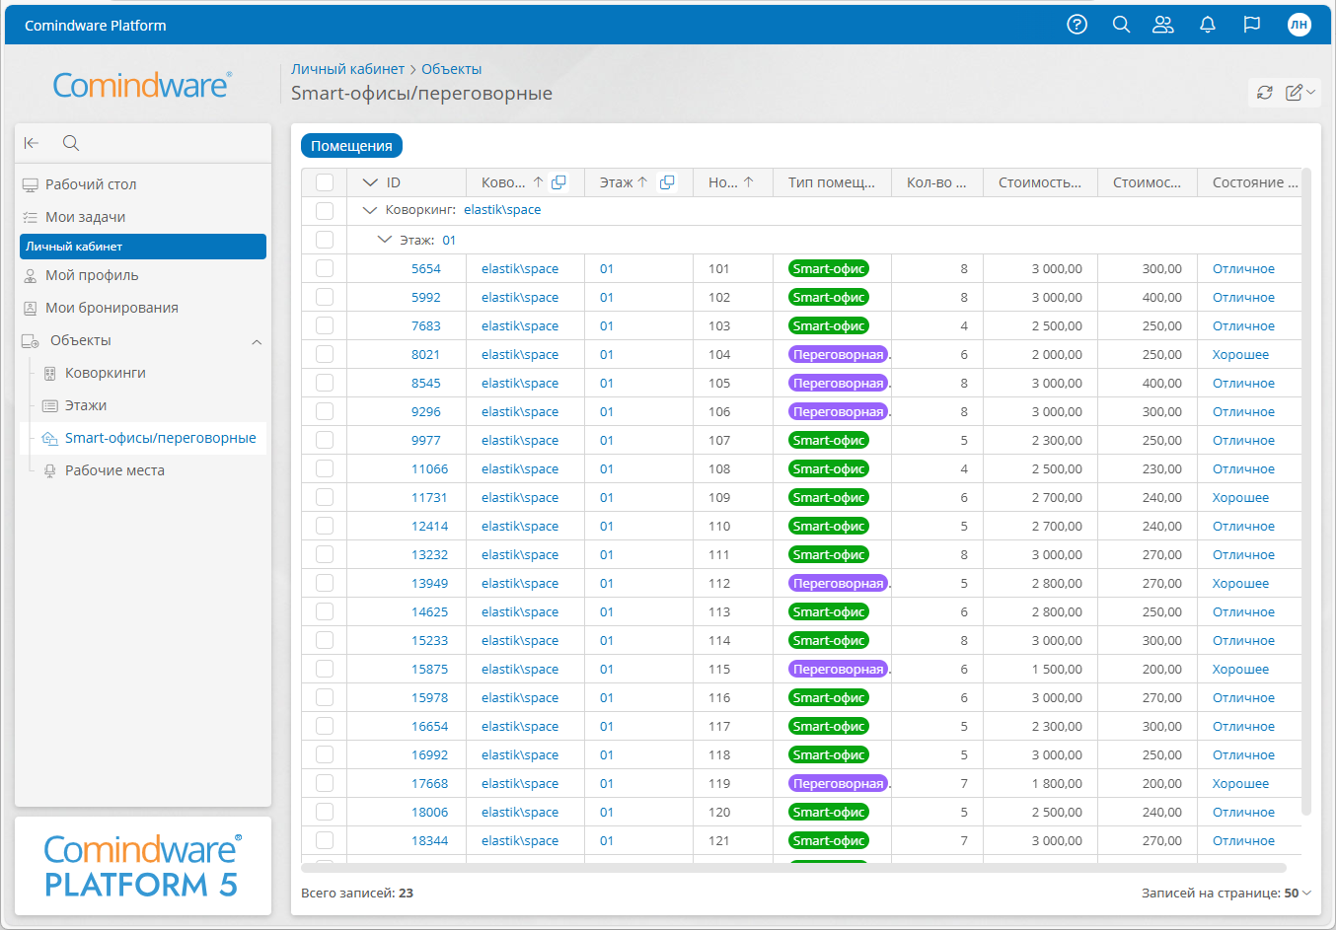
Task: Open Мой профиль in sidebar
Action: [x=143, y=275]
